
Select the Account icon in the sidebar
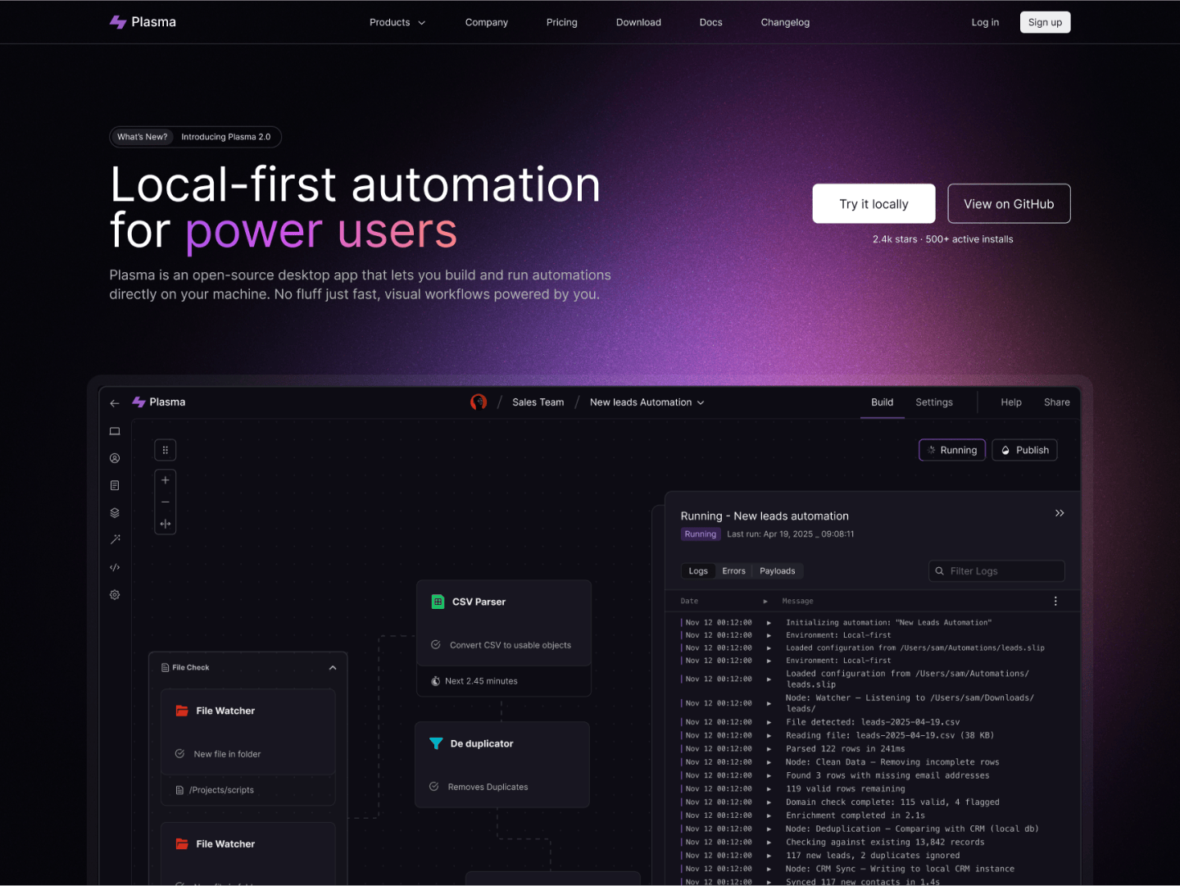tap(115, 458)
